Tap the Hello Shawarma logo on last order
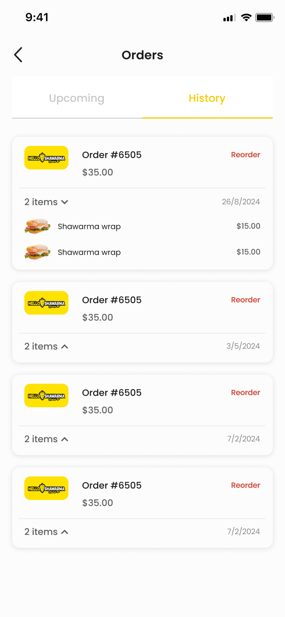The width and height of the screenshot is (285, 617). [x=46, y=488]
